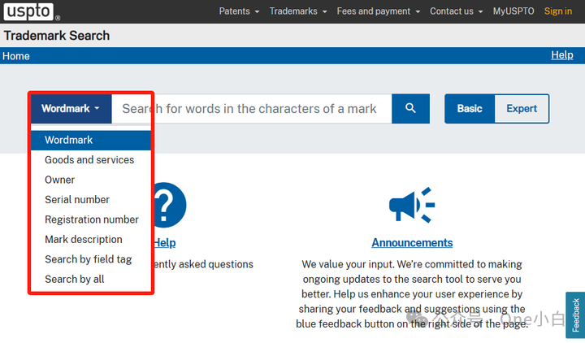Pick the Search by field tag option
Screen dimensions: 585x343
coord(91,259)
